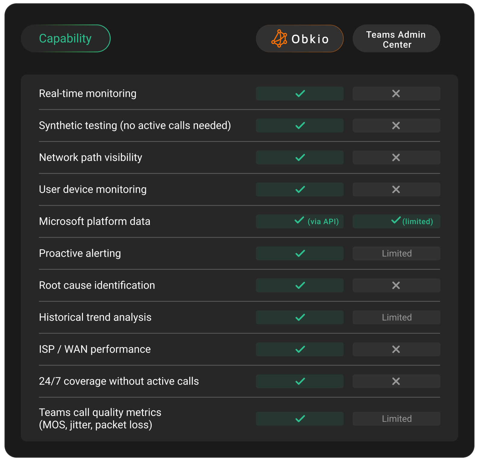Click the "ISP / WAN performance" label

click(x=95, y=349)
